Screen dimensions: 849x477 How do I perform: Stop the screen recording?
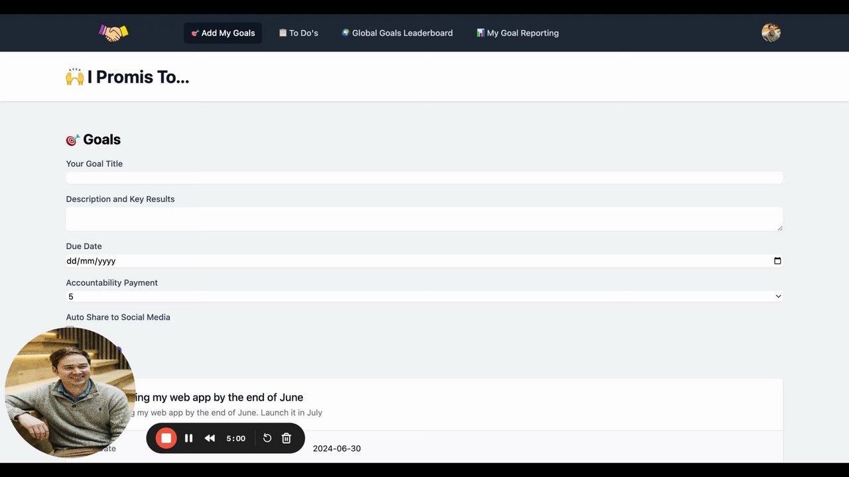[166, 438]
